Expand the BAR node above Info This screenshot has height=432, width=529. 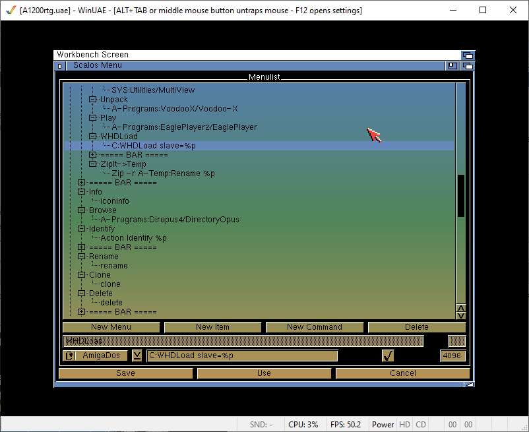click(x=81, y=183)
